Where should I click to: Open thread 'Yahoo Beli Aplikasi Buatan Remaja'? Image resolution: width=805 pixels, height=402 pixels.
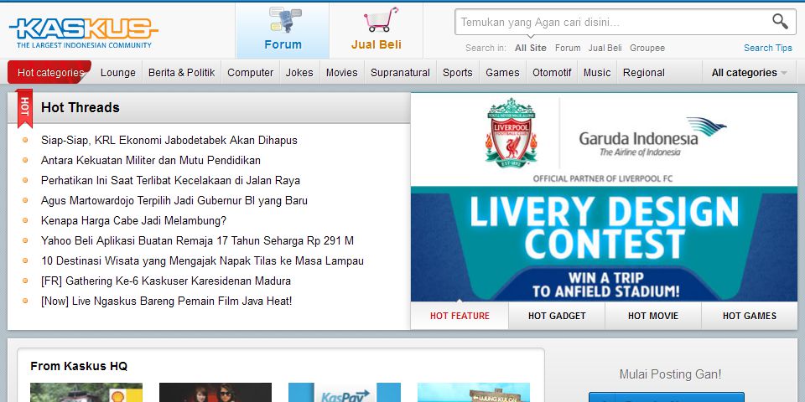197,240
